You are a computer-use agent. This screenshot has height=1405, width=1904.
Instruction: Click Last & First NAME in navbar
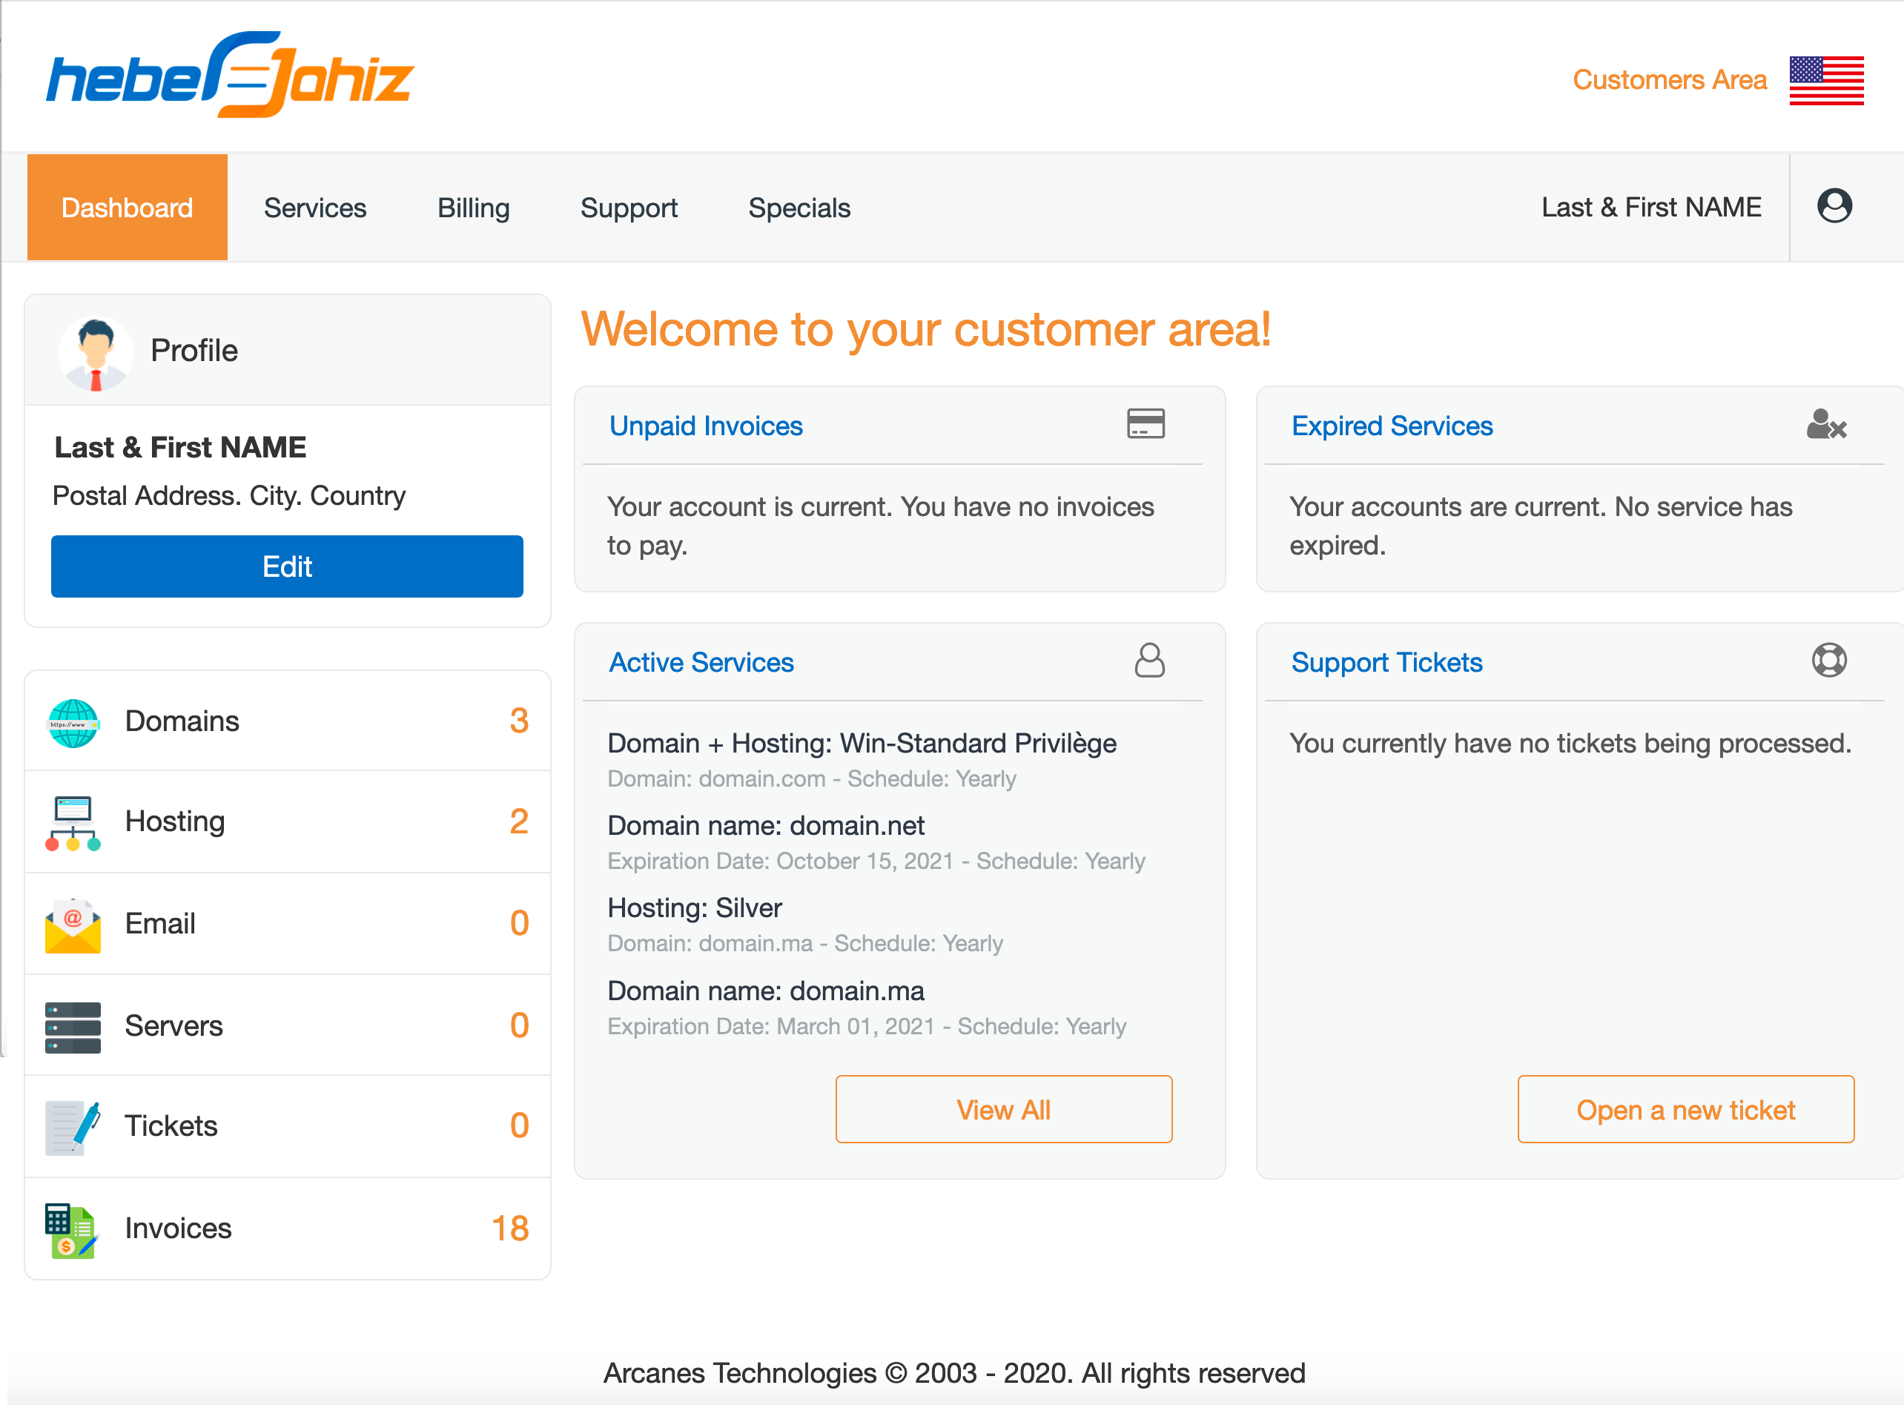click(x=1651, y=208)
